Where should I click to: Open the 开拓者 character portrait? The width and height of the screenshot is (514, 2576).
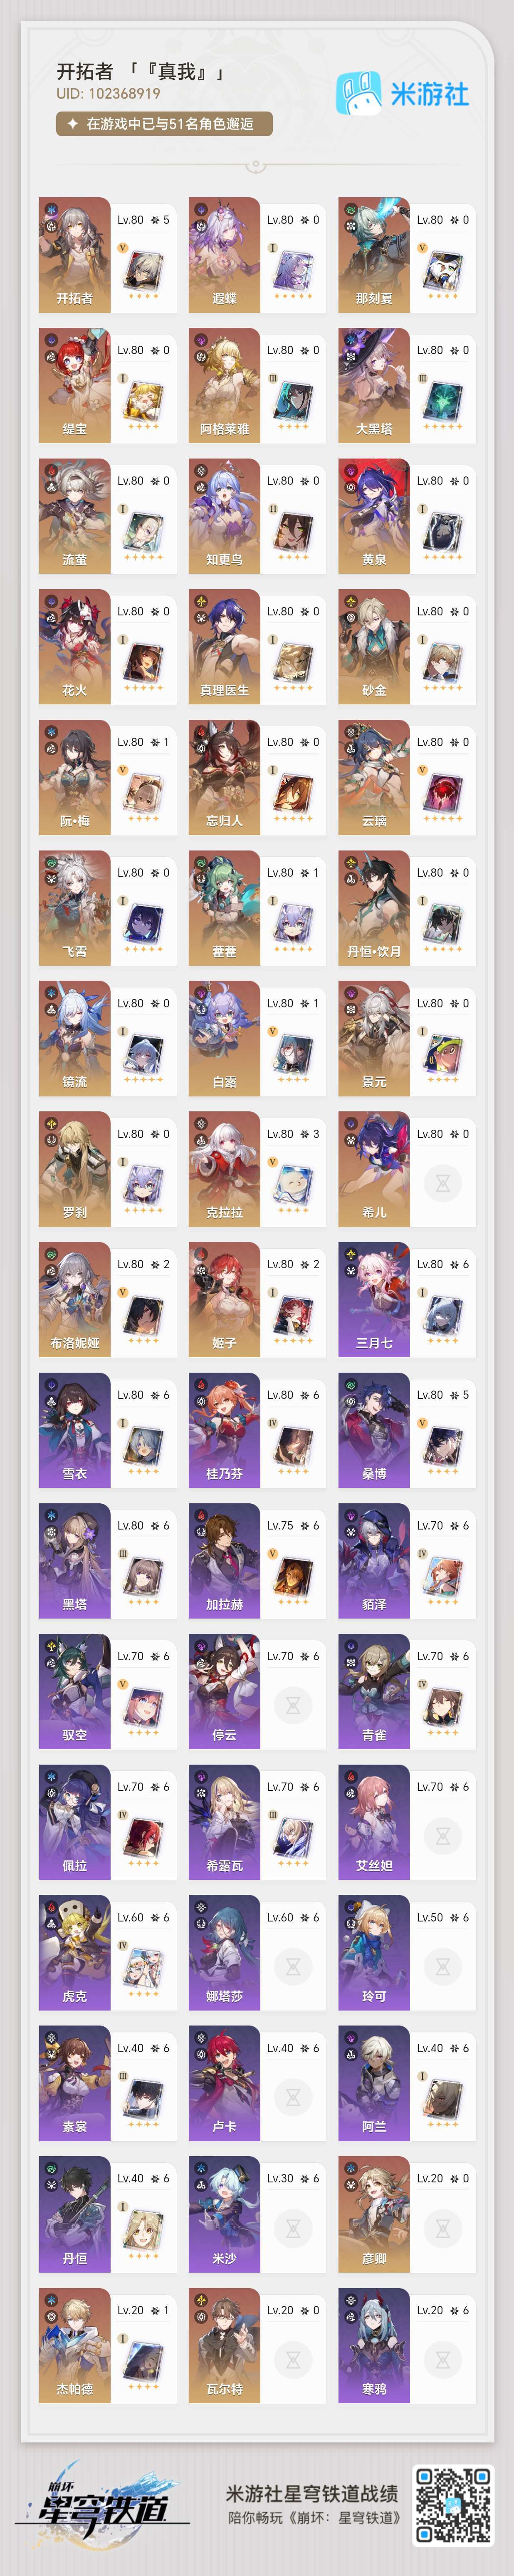pos(75,255)
